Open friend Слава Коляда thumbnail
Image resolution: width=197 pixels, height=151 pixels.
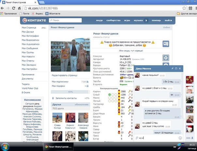(x=57, y=118)
